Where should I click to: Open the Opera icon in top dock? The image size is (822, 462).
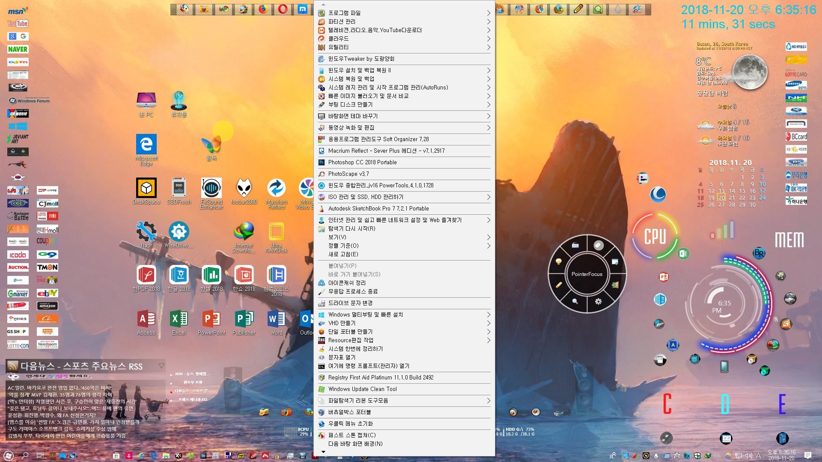click(x=283, y=9)
